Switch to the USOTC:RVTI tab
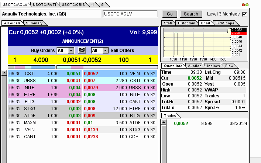 click(44, 4)
